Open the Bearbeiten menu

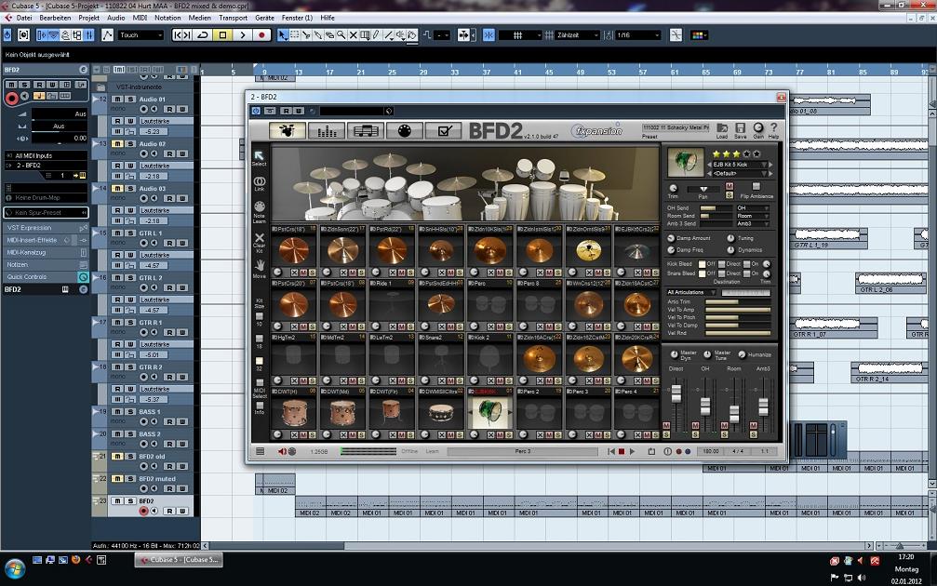pos(55,18)
